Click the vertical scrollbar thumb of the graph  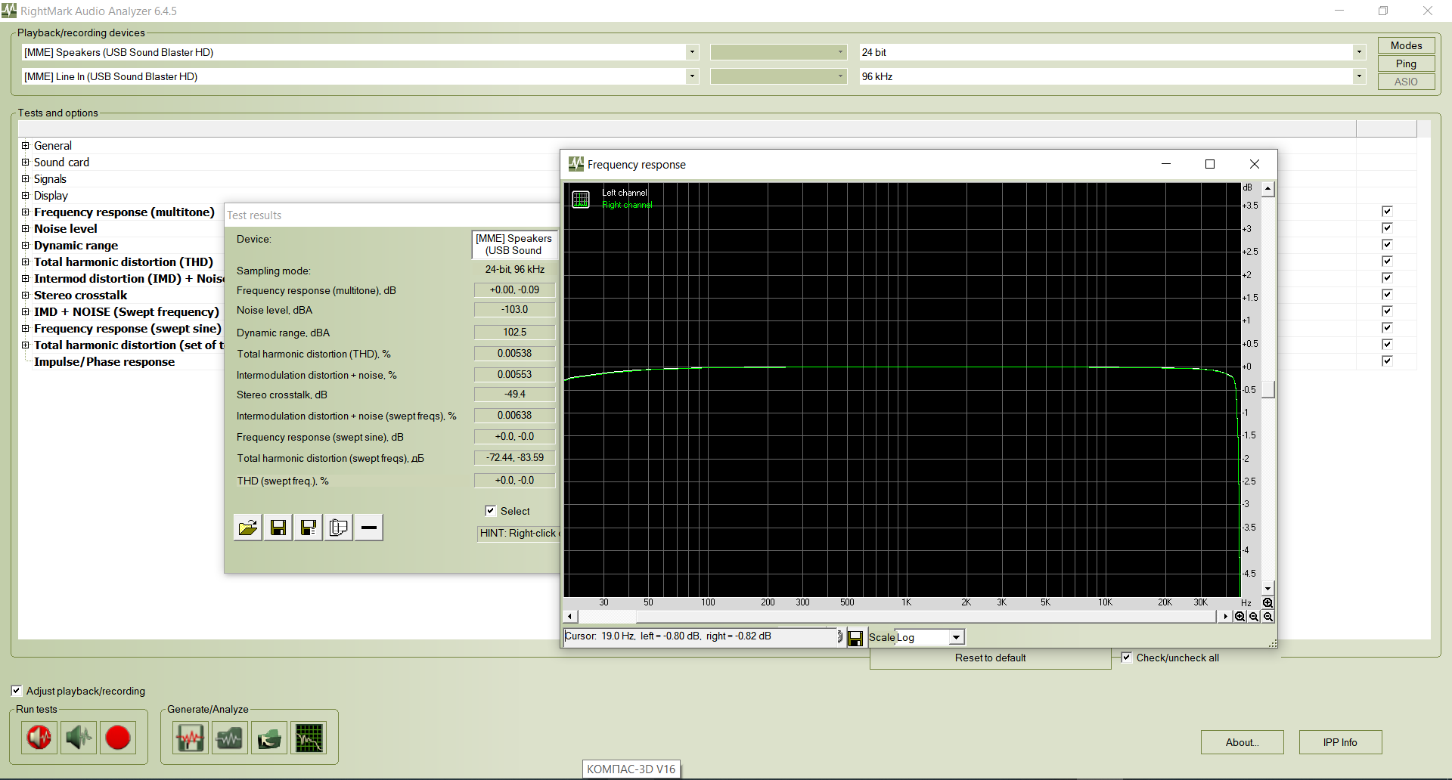tap(1268, 389)
